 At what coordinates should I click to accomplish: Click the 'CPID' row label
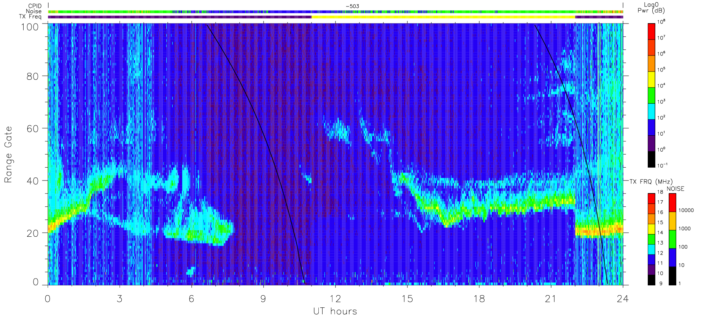coord(35,6)
